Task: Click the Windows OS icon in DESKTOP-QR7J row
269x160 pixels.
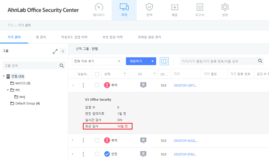Action: [x=143, y=85]
